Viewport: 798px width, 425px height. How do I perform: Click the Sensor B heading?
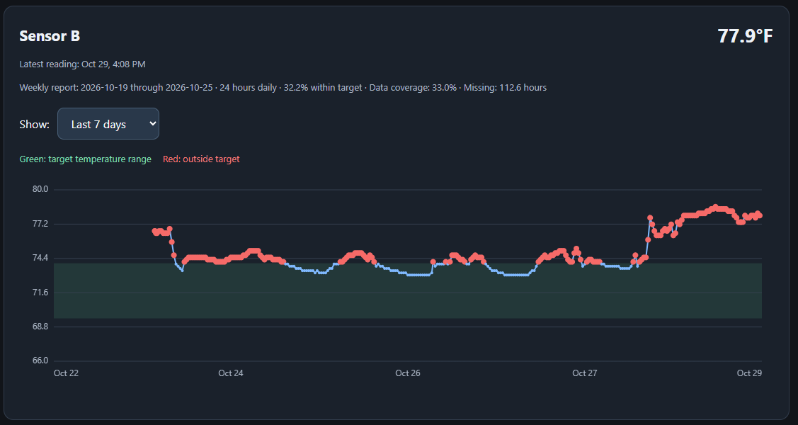(50, 36)
